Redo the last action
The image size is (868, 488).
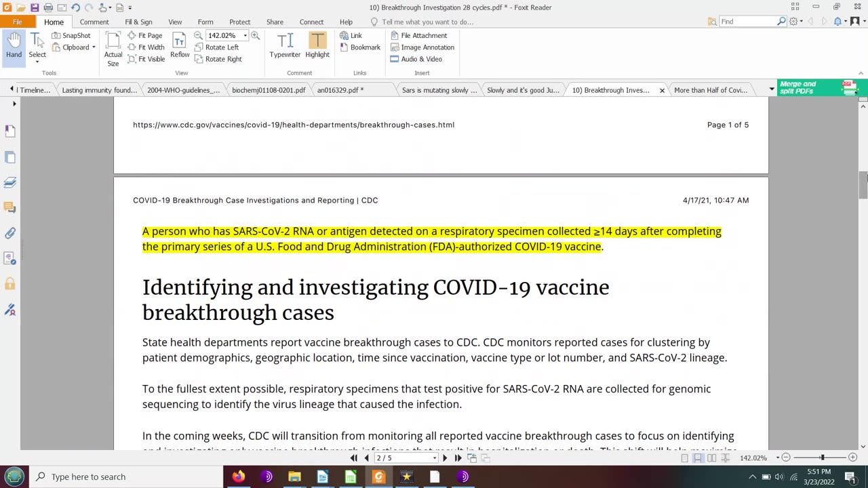(x=89, y=7)
